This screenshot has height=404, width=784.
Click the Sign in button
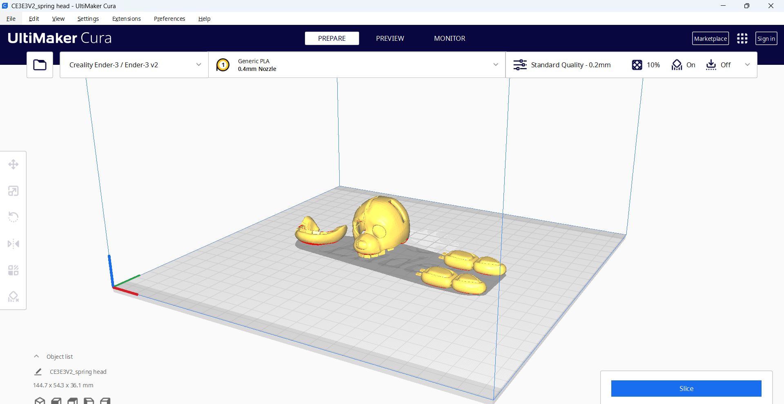click(x=766, y=38)
